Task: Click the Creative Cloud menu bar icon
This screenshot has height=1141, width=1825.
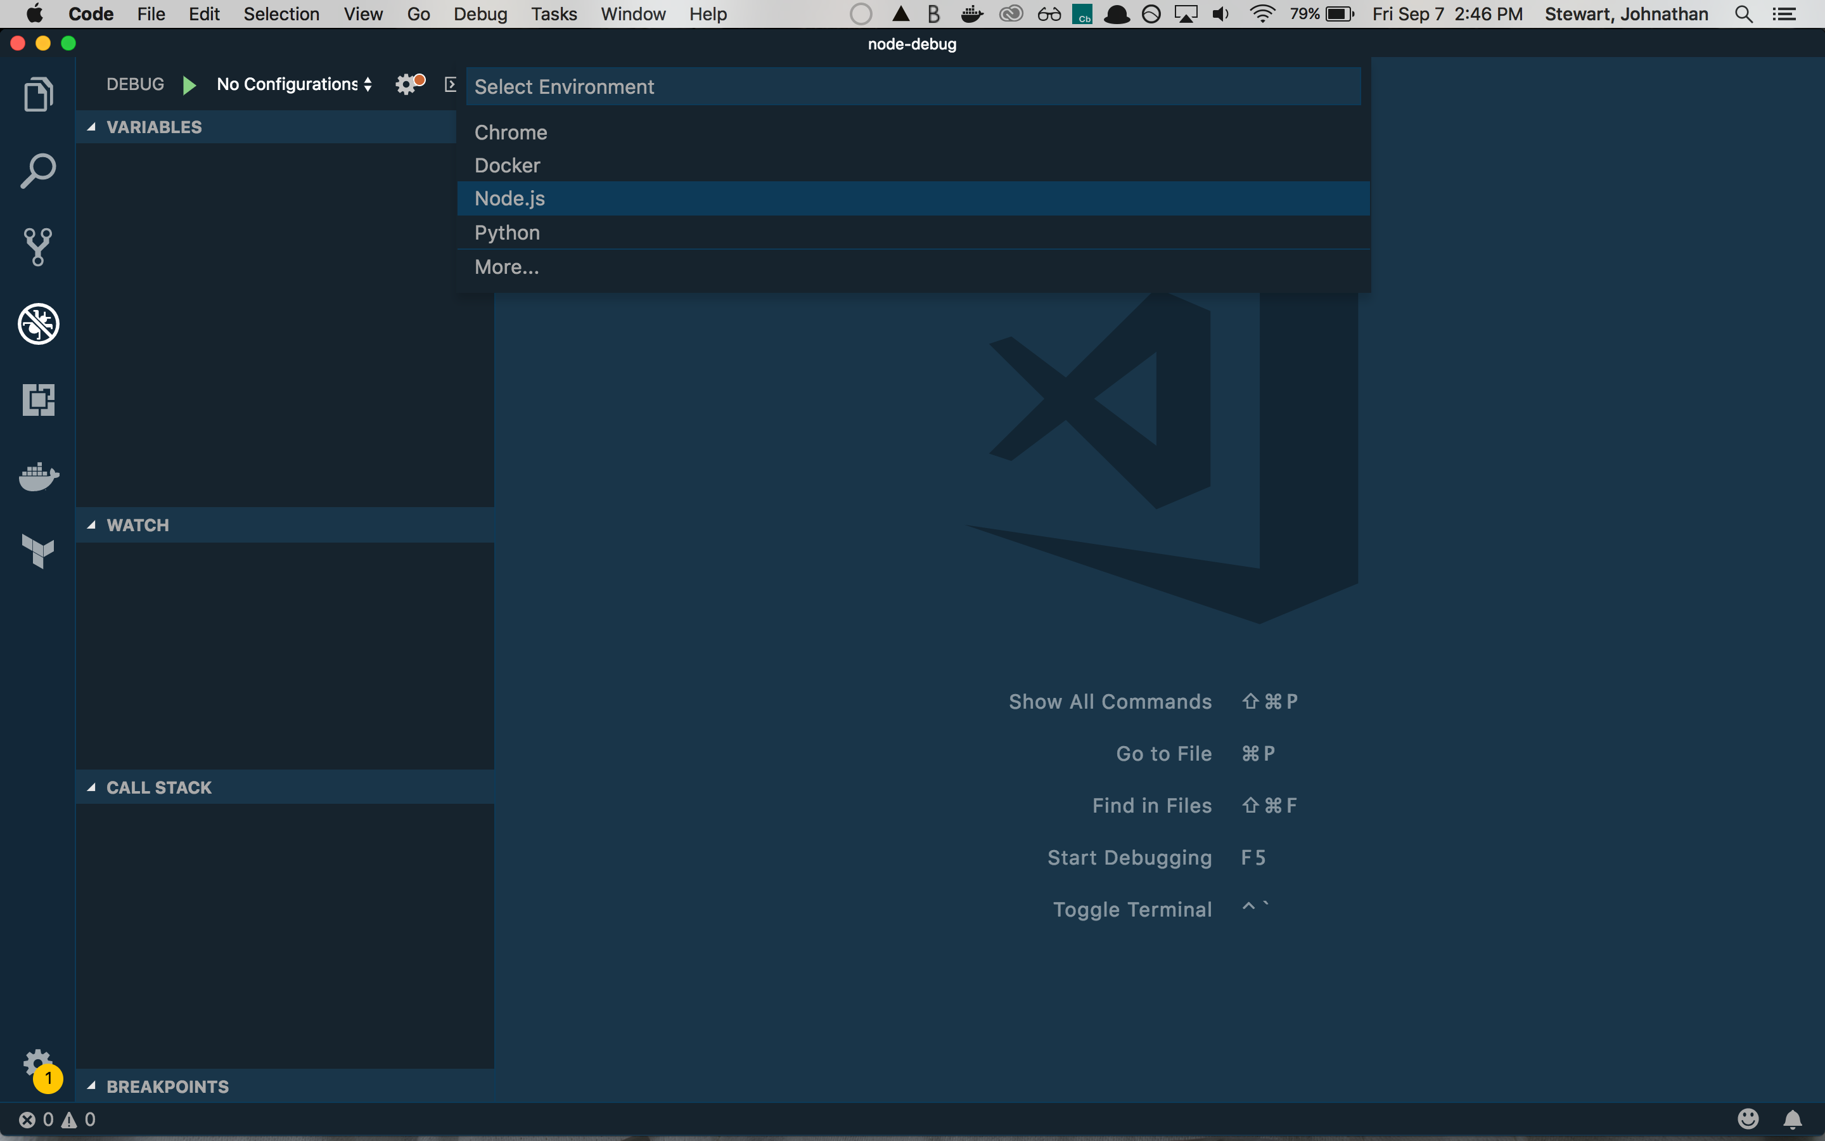Action: (x=1011, y=13)
